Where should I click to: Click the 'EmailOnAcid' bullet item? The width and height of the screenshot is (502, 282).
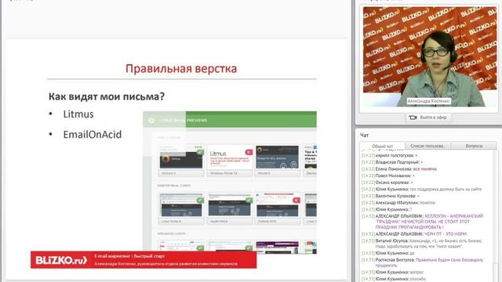pos(93,135)
